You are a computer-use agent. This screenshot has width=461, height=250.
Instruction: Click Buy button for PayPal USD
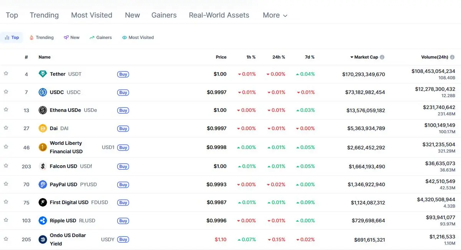pyautogui.click(x=123, y=185)
